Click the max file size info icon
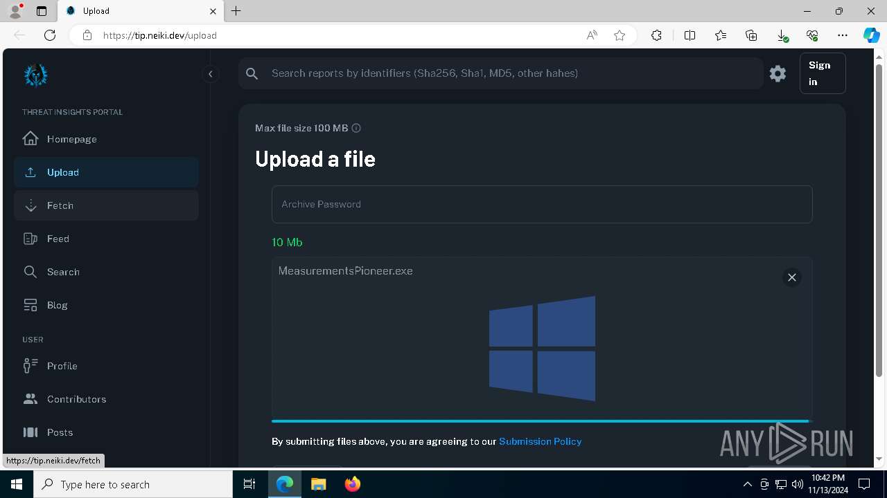The height and width of the screenshot is (498, 887). point(356,128)
